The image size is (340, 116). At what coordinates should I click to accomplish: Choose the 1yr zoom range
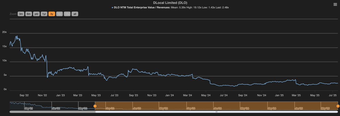[44, 14]
